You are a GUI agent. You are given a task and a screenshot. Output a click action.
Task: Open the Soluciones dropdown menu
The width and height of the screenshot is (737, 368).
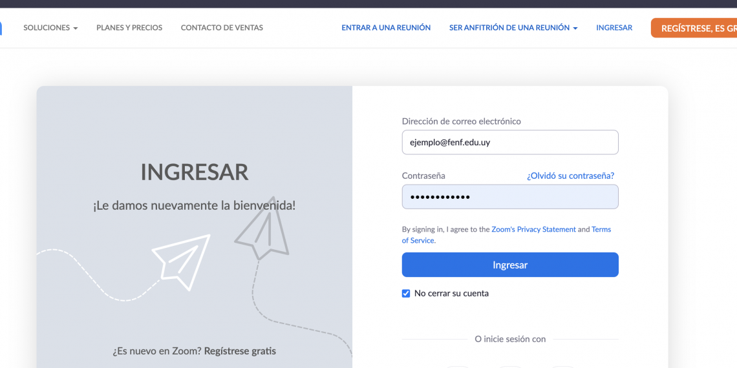pos(50,28)
